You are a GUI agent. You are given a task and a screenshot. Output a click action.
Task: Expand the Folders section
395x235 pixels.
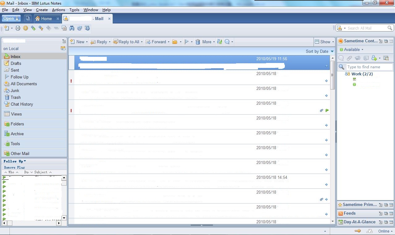click(34, 124)
